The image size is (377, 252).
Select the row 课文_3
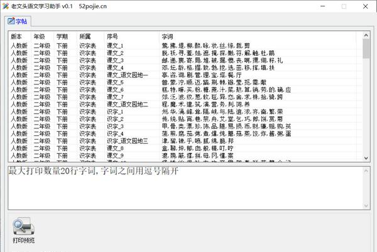point(185,60)
